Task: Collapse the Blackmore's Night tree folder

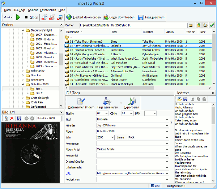Action: point(23,30)
